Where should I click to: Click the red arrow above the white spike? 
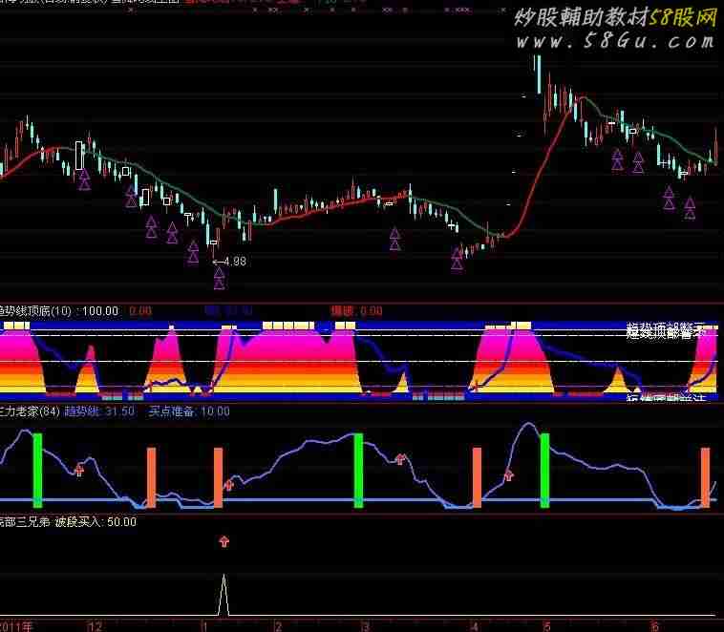point(224,541)
